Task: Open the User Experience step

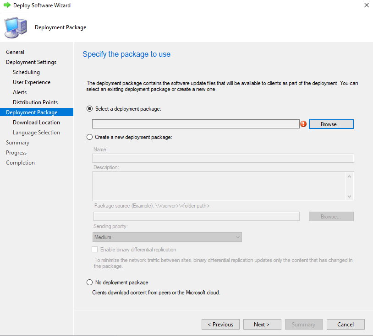Action: click(32, 82)
